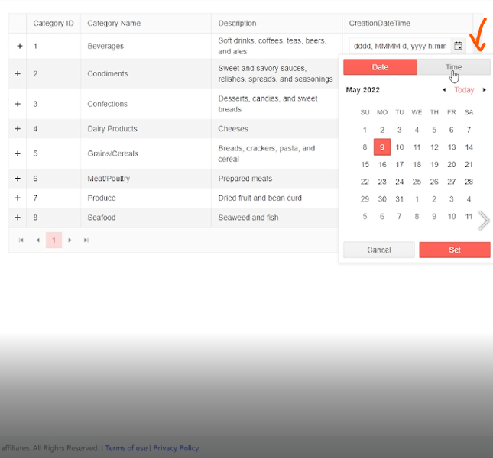
Task: Expand the Grains/Cereals row
Action: point(18,153)
